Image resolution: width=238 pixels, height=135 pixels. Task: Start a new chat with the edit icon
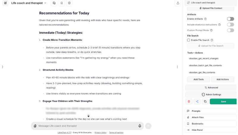point(6,3)
